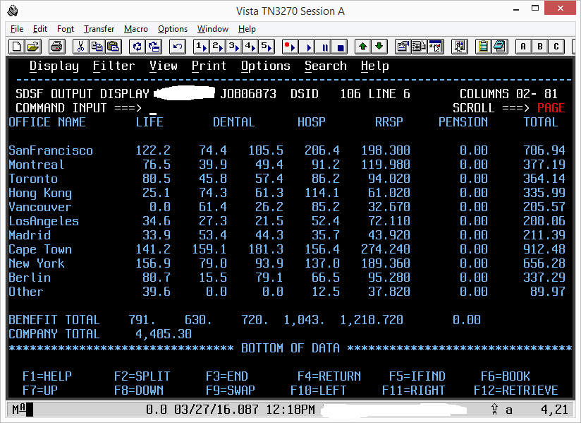Click JOB06873 in the header line
581x423 pixels.
(248, 93)
